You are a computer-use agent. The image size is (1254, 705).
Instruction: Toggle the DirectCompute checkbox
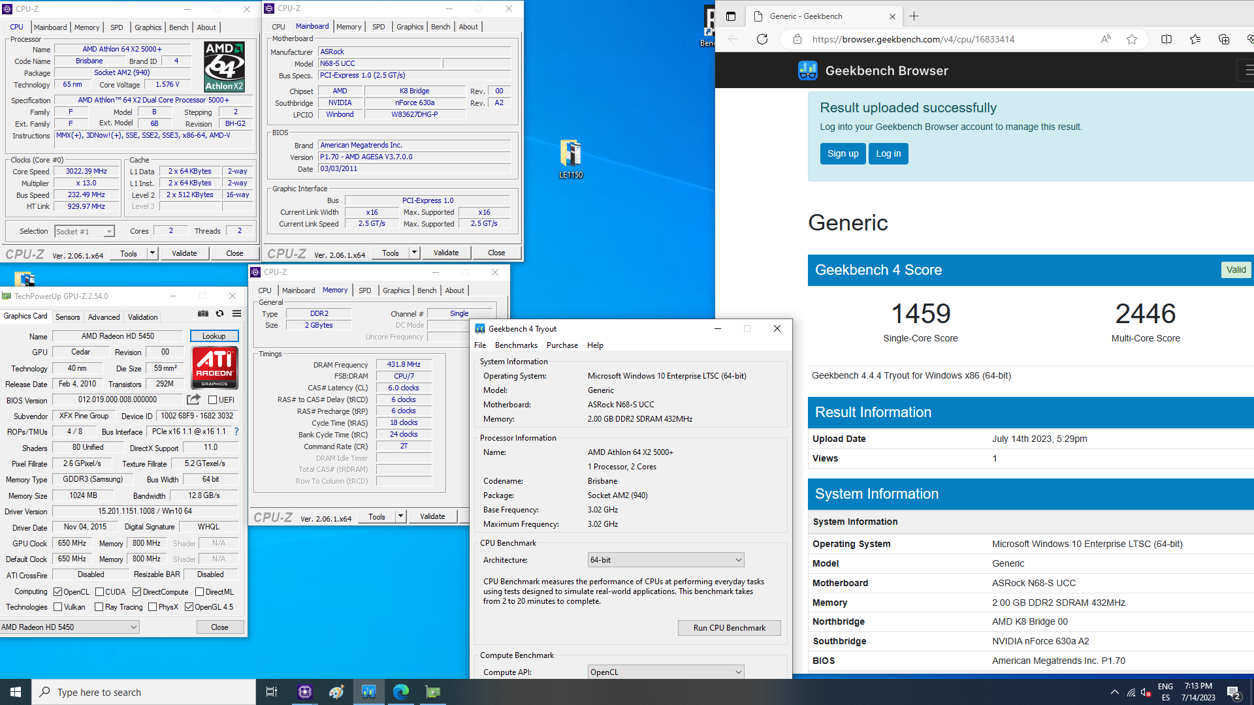click(137, 592)
